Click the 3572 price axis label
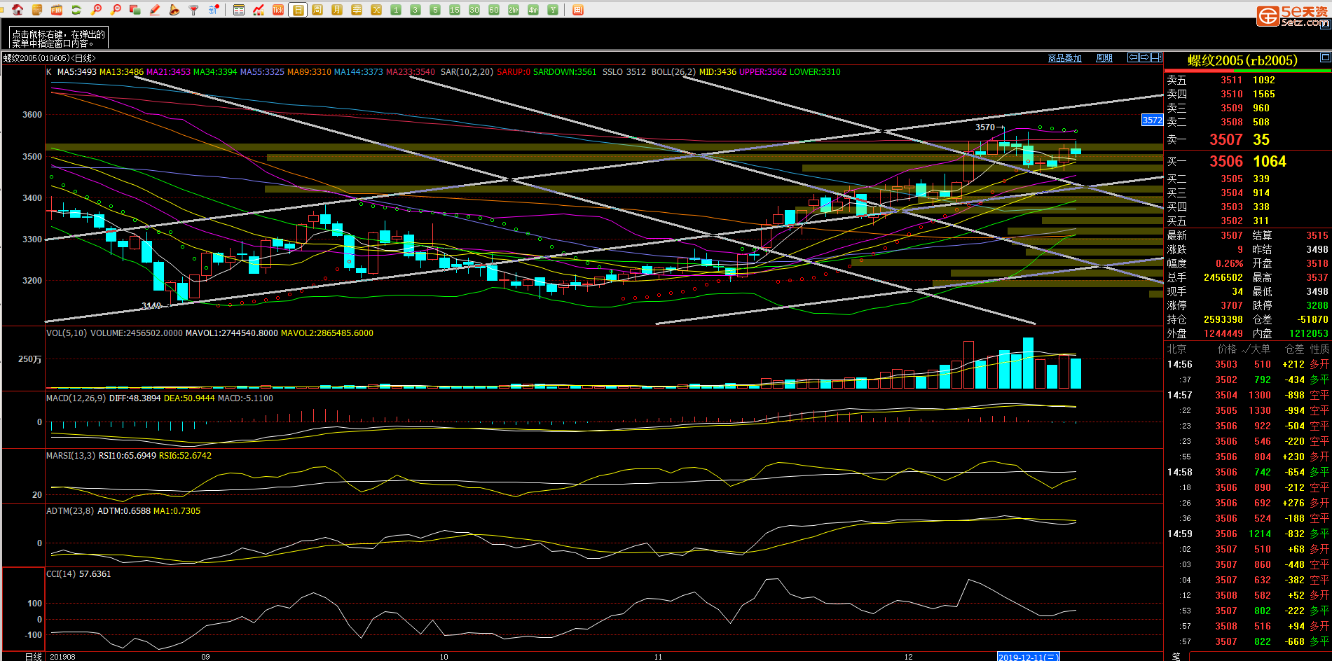The width and height of the screenshot is (1332, 661). (x=1152, y=120)
